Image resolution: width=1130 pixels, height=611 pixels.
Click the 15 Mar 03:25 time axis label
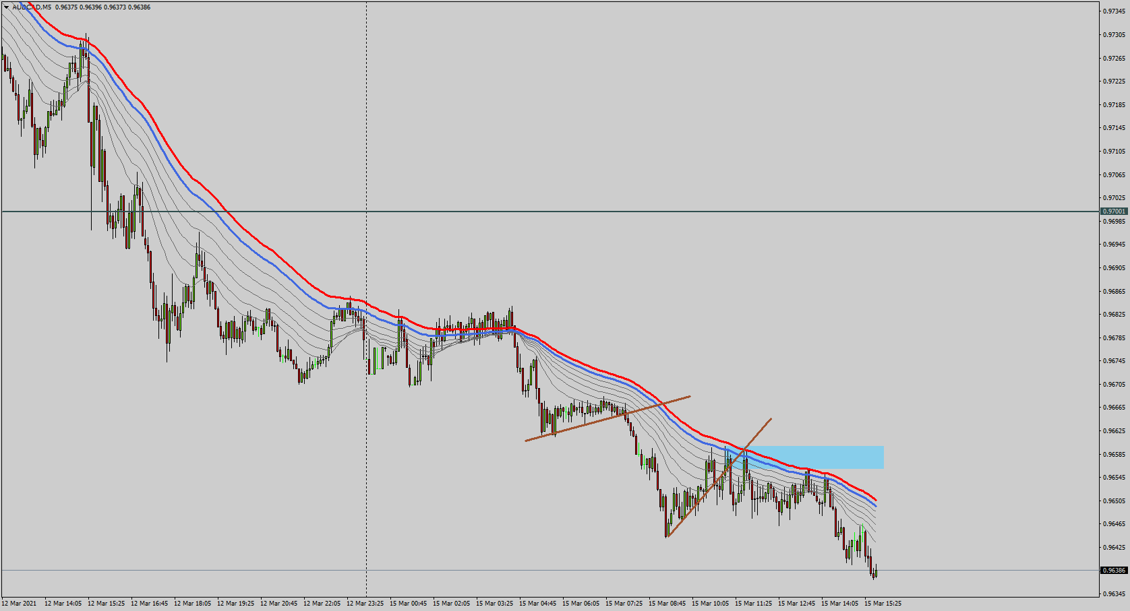494,604
